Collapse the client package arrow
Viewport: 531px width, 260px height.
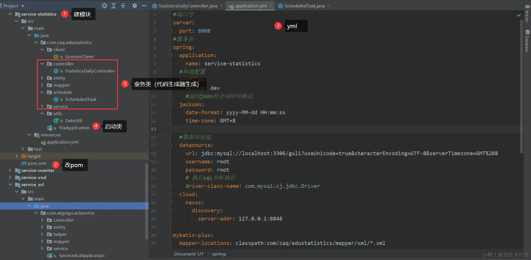point(42,50)
